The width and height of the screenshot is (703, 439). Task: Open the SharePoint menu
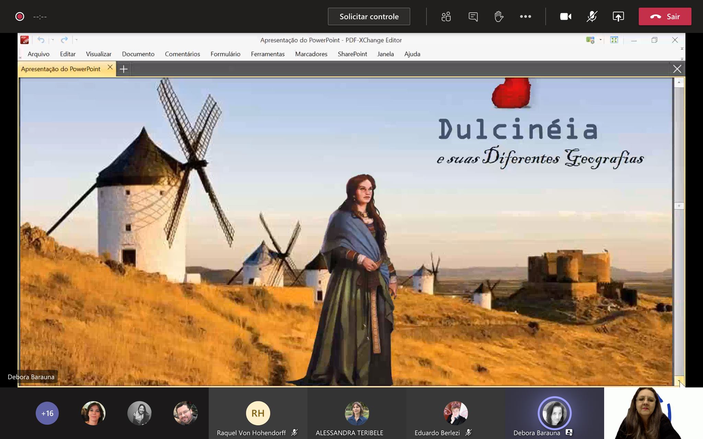coord(352,54)
